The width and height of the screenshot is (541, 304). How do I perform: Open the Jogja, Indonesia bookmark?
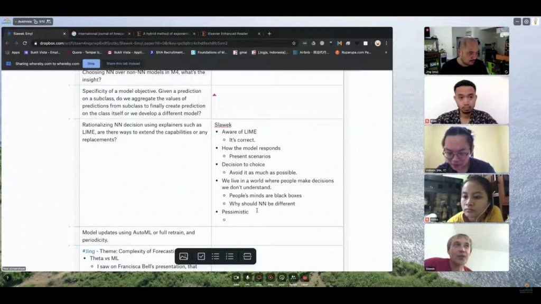270,52
